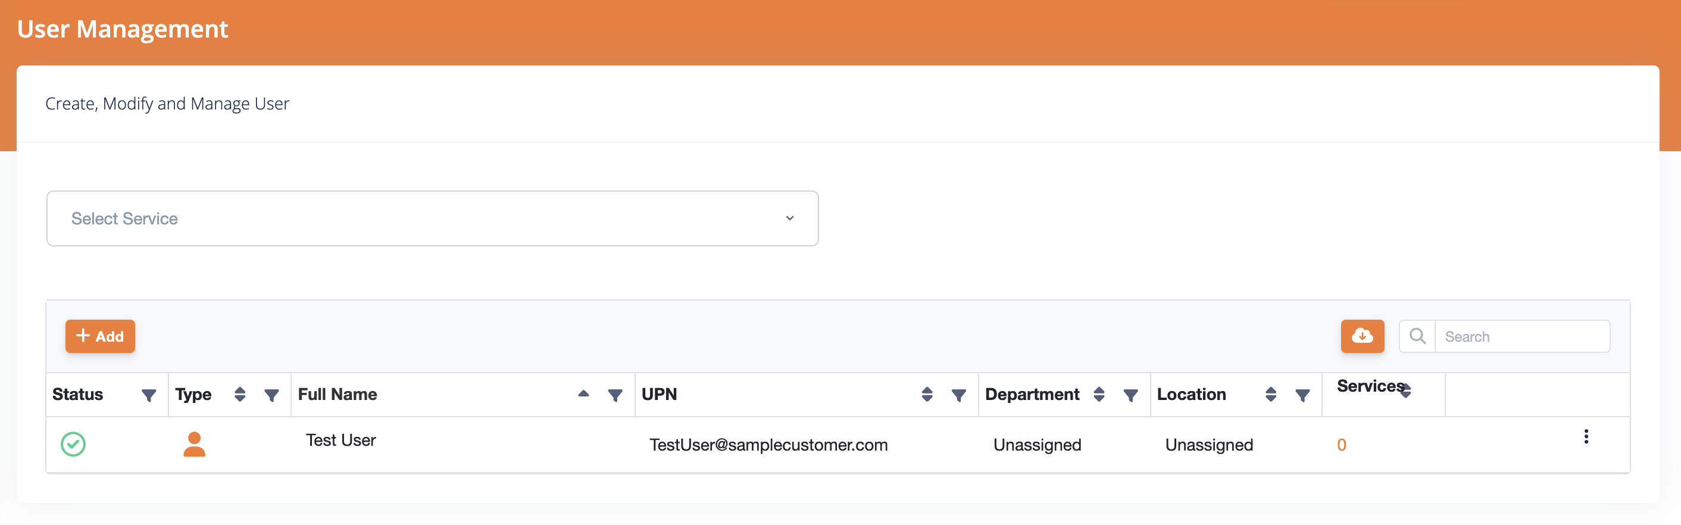Open the Type column filter

click(x=271, y=395)
